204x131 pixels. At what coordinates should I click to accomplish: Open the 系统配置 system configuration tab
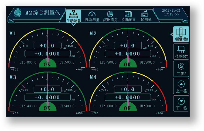(x=128, y=16)
